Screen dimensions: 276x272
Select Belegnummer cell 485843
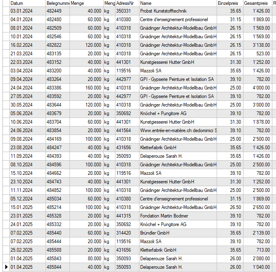tap(57, 259)
